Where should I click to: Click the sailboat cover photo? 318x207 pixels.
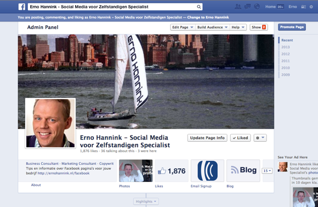pyautogui.click(x=146, y=82)
